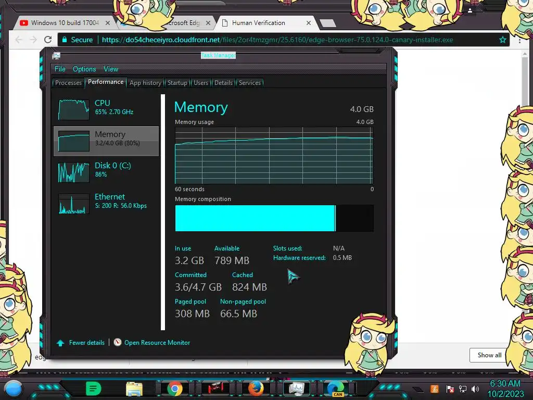Click the cyan memory composition bar

[255, 218]
